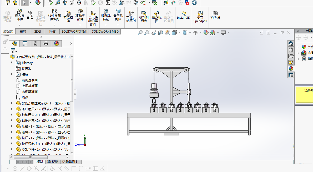This screenshot has width=313, height=172.
Task: Toggle Instant3D mode
Action: click(x=183, y=15)
